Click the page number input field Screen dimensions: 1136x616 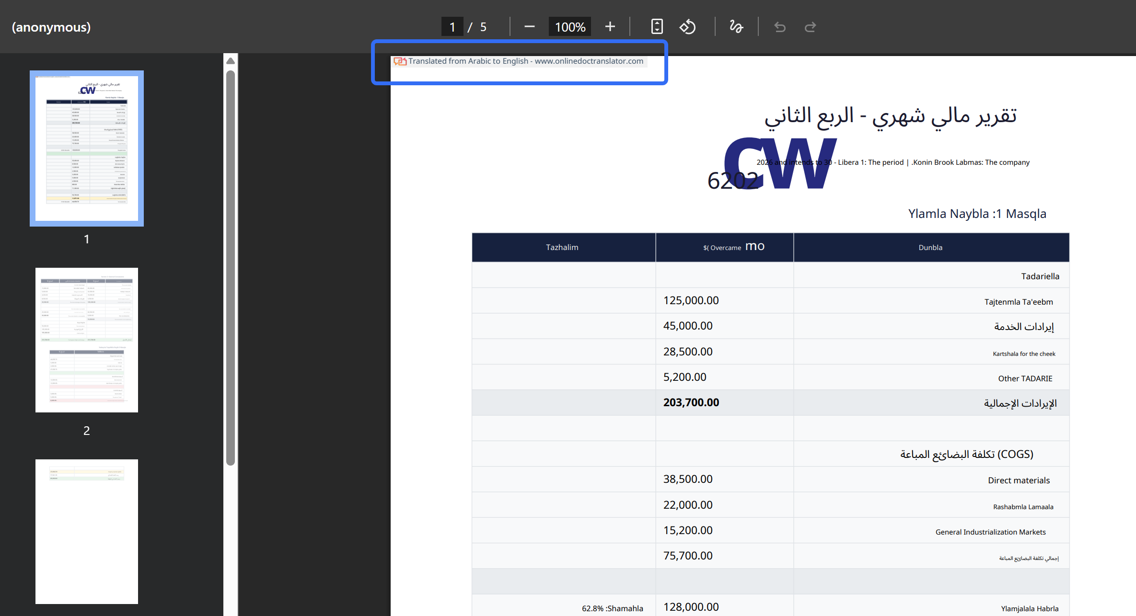452,27
